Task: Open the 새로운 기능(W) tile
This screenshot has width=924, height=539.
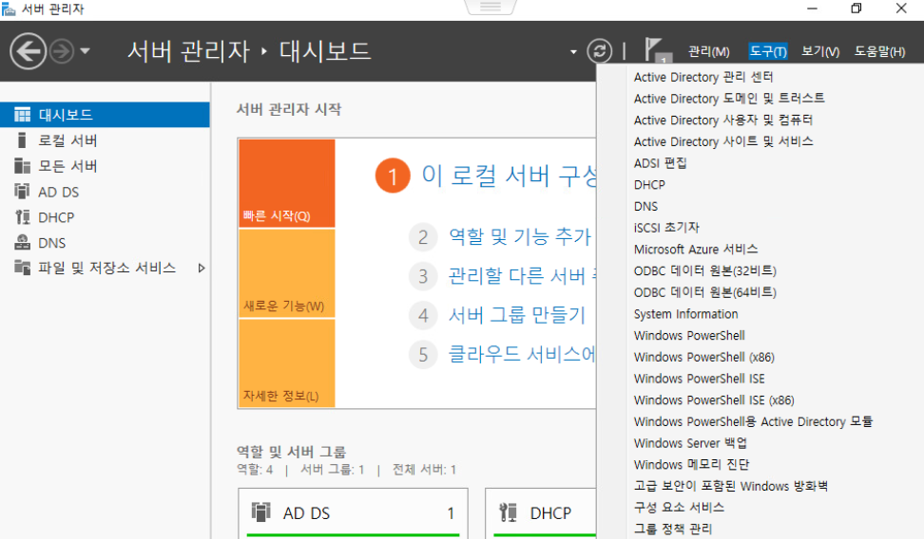Action: pos(287,273)
